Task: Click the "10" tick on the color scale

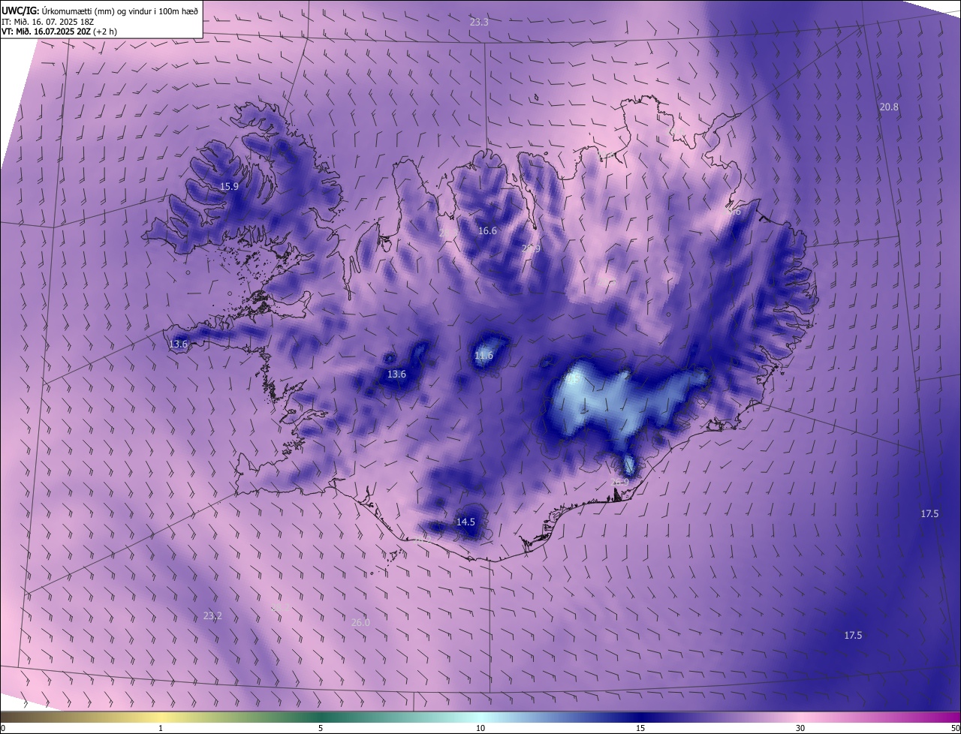Action: [480, 729]
